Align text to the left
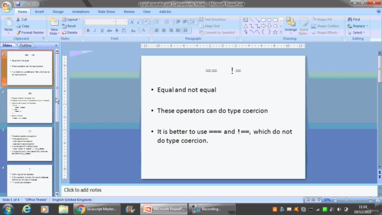The image size is (382, 215). click(x=157, y=30)
